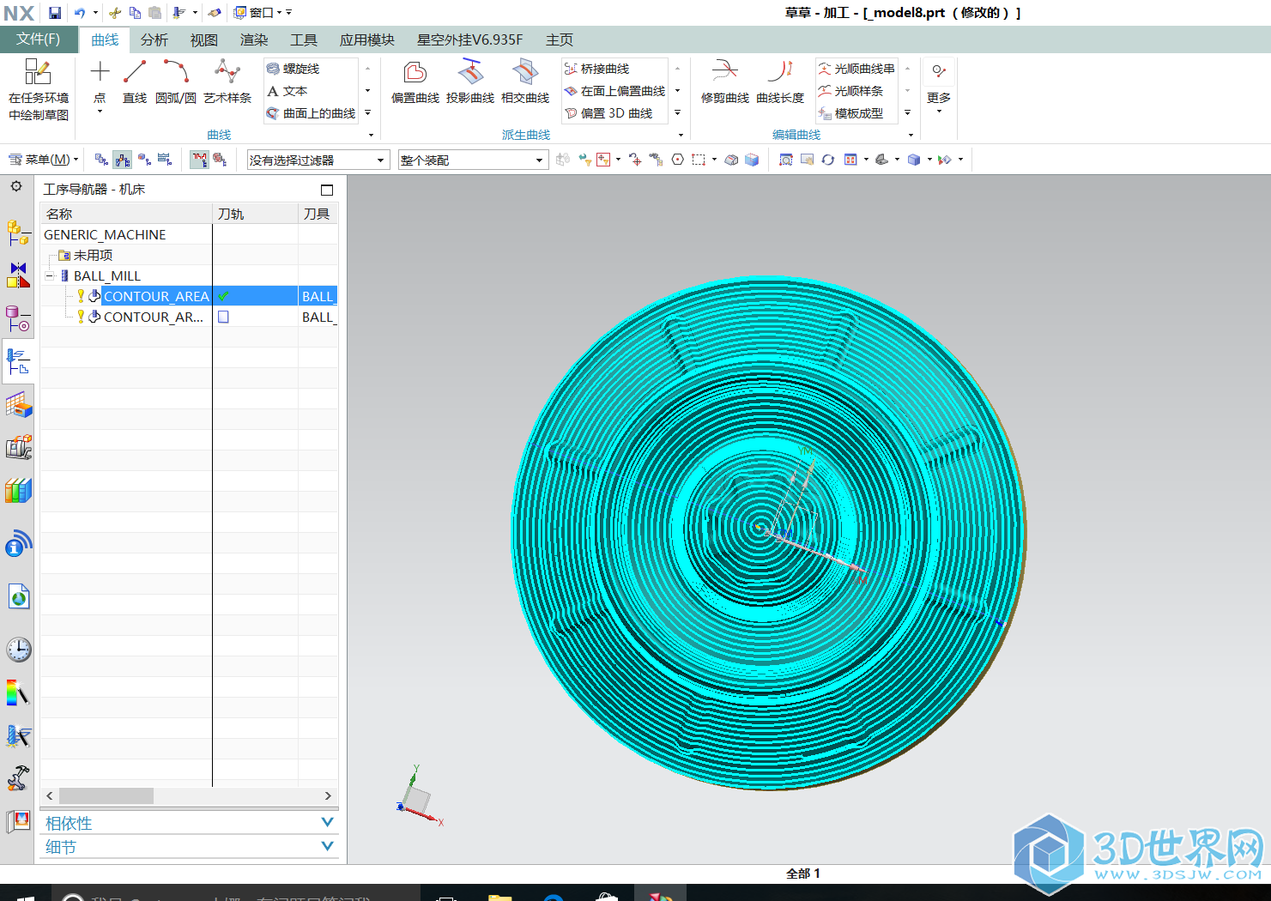Open the Assembly Navigator sidebar icon
This screenshot has width=1271, height=901.
click(x=18, y=233)
